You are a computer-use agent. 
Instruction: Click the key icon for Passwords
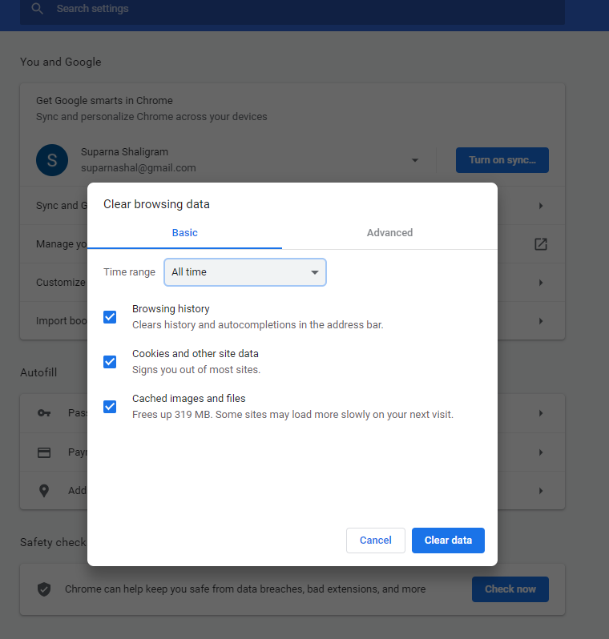44,413
